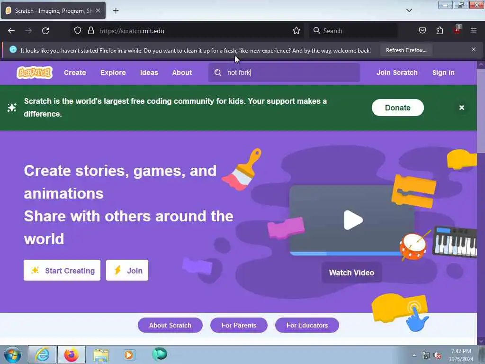Open tracking protection shield icon
This screenshot has width=485, height=364.
point(78,31)
